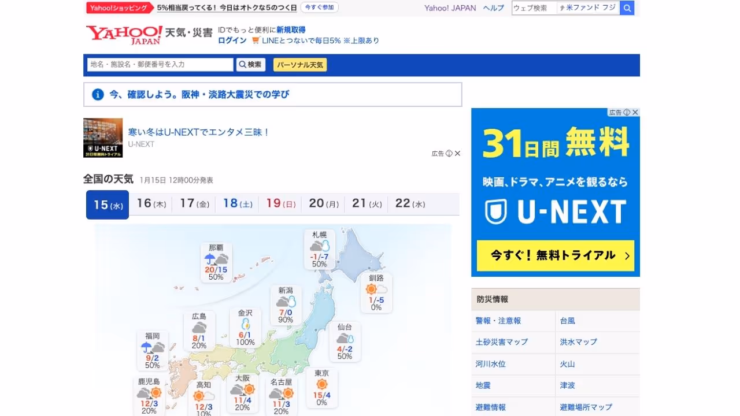Click the ログイン link
Viewport: 740px width, 416px height.
pos(232,40)
